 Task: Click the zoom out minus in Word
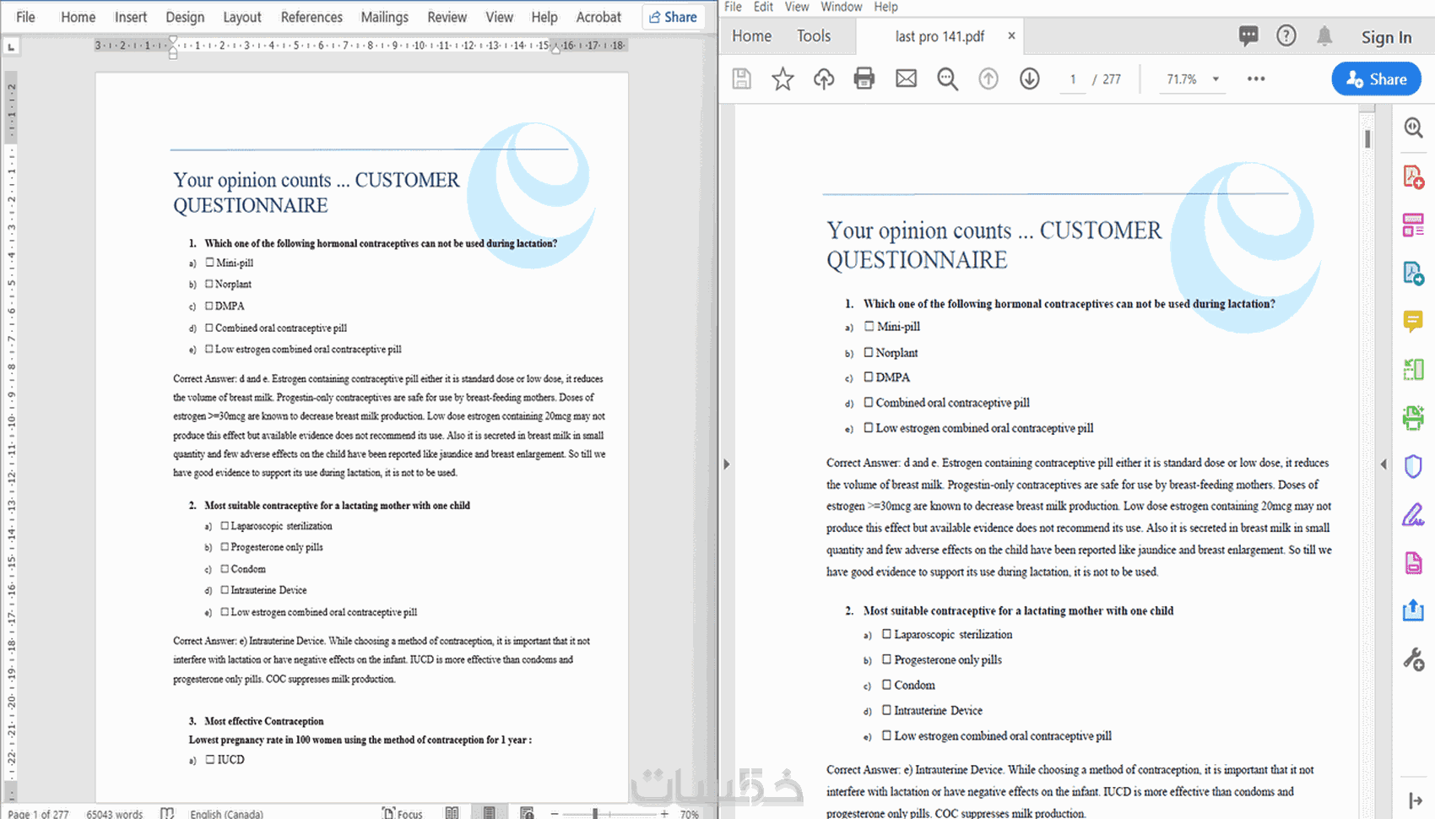(555, 813)
